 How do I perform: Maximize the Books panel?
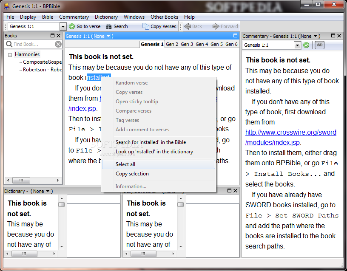52,36
